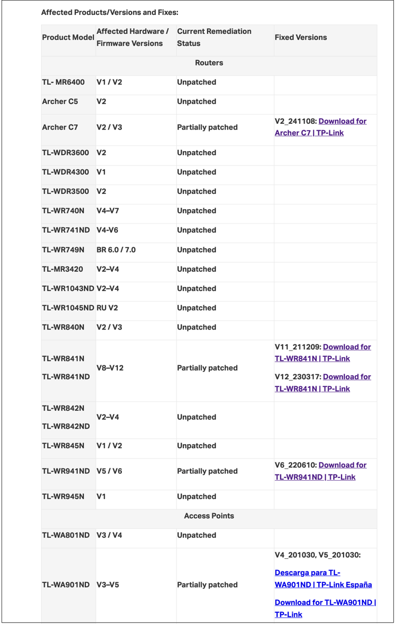Click the Current Remediation Status header
The height and width of the screenshot is (624, 395).
pyautogui.click(x=214, y=38)
